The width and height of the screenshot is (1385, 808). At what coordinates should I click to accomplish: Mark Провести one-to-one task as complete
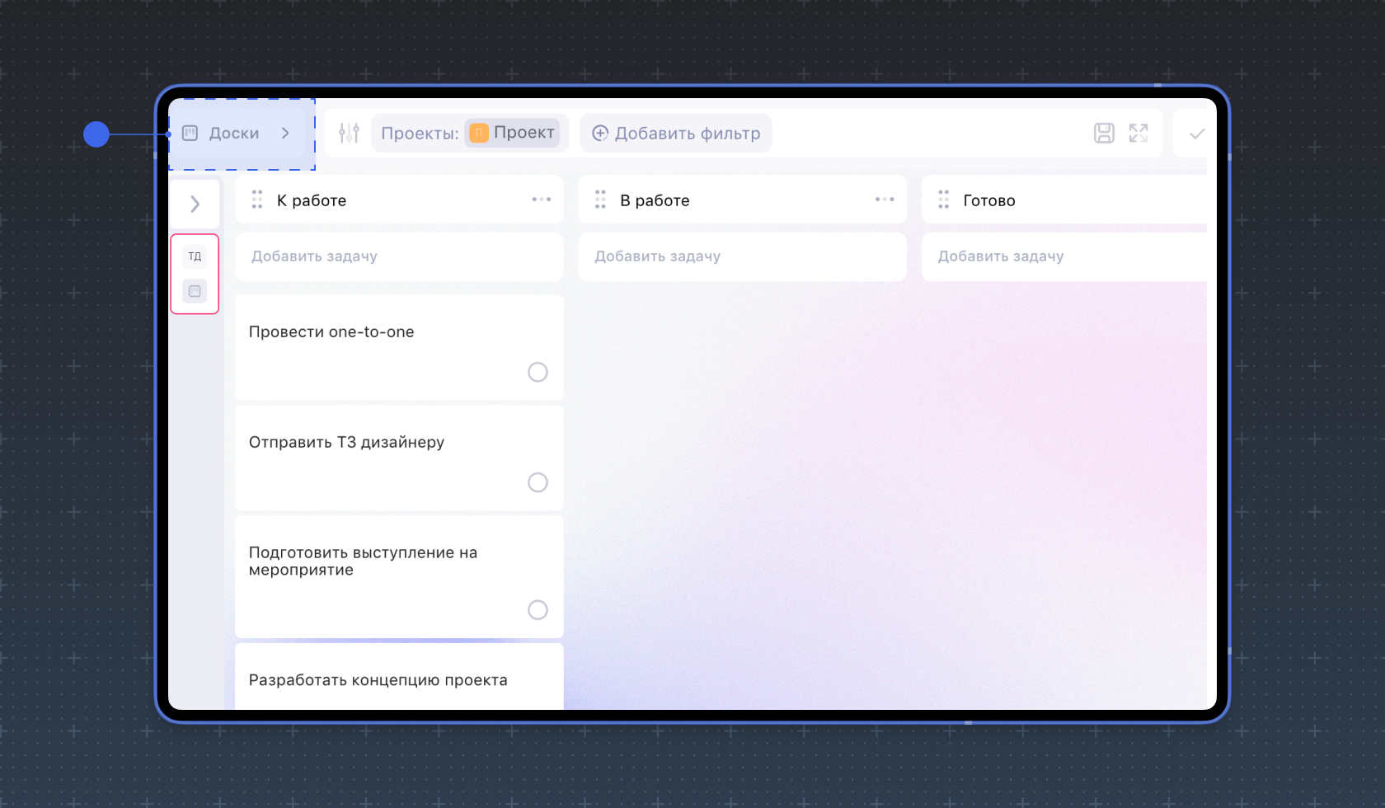pos(538,372)
